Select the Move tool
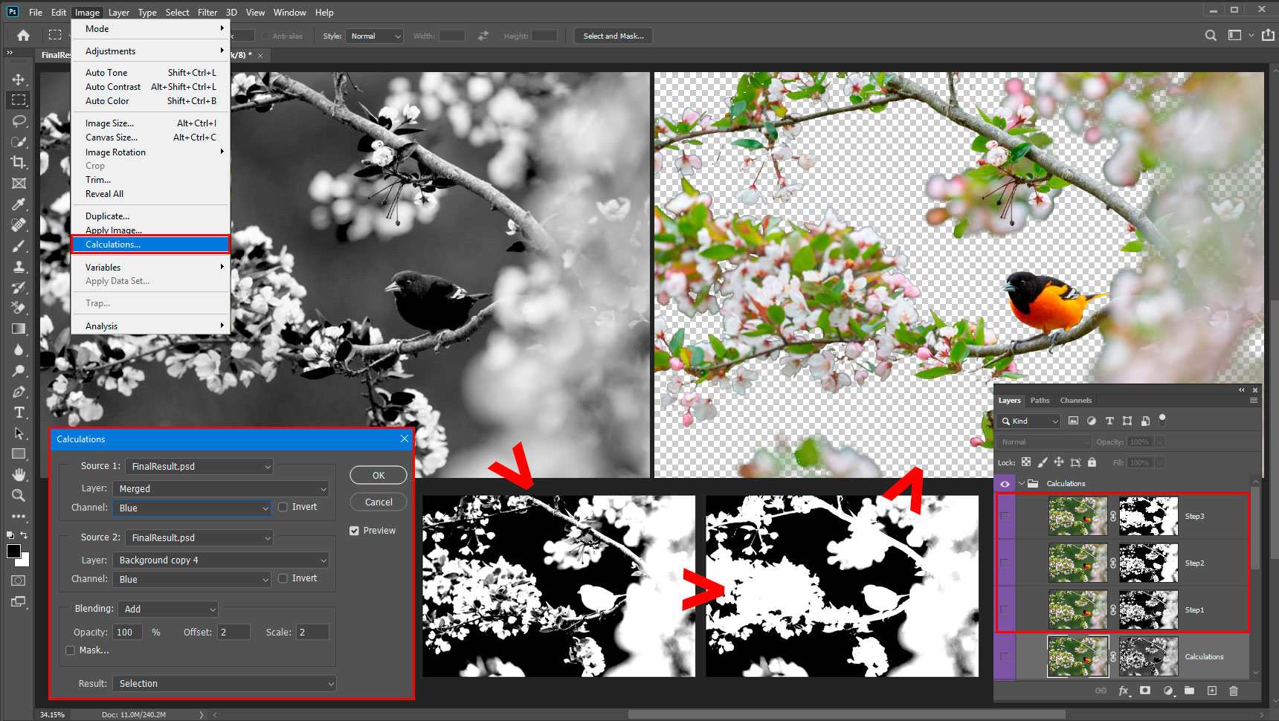Screen dimensions: 1279x721 click(x=19, y=79)
